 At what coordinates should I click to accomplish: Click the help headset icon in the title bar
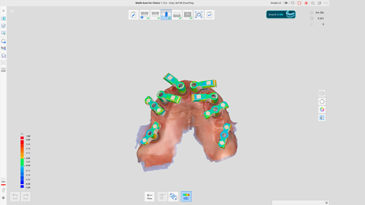click(x=293, y=3)
